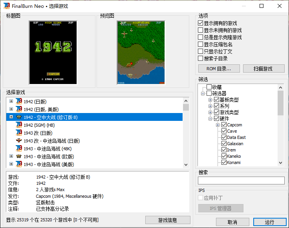Click filter tree scrollbar up arrow

(x=280, y=88)
